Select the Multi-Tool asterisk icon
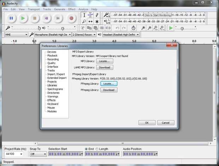The width and height of the screenshot is (219, 166). coord(97,21)
